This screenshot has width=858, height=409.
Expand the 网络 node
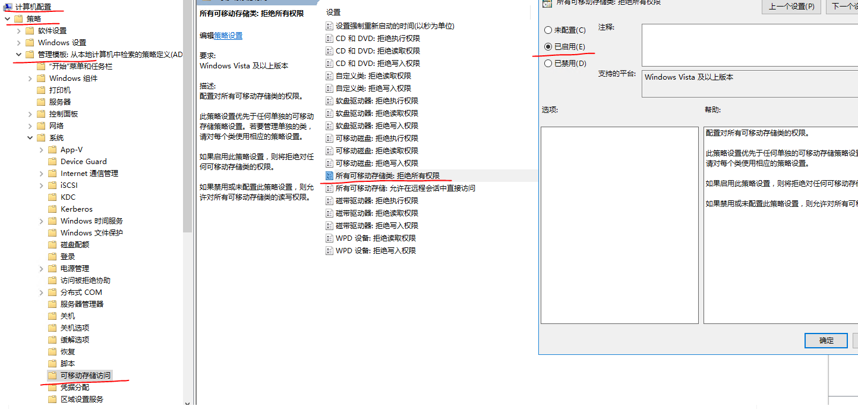click(30, 125)
